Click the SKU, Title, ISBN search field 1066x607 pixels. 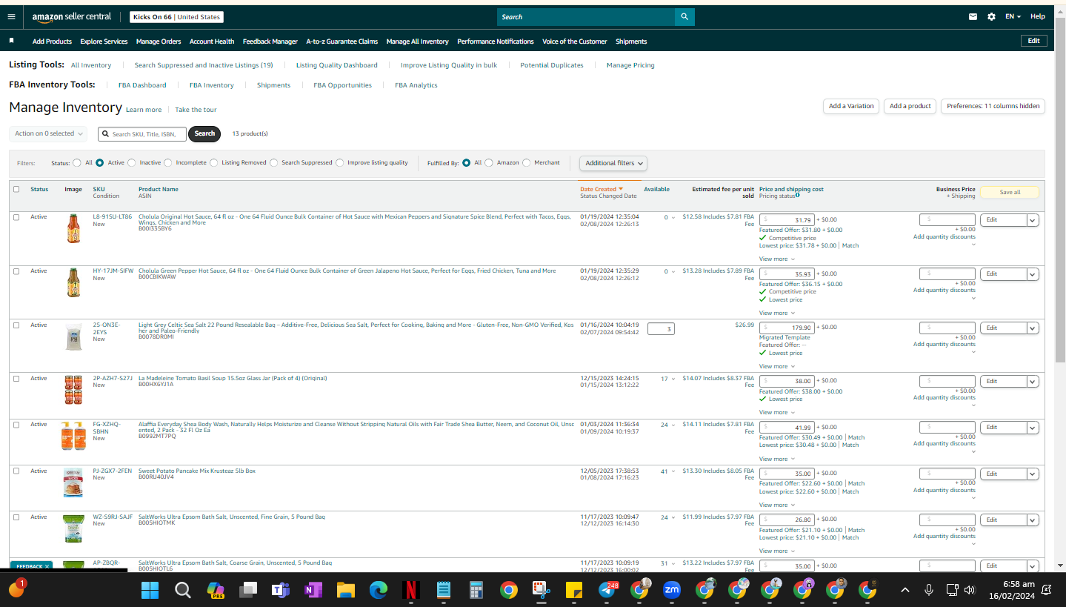point(142,134)
